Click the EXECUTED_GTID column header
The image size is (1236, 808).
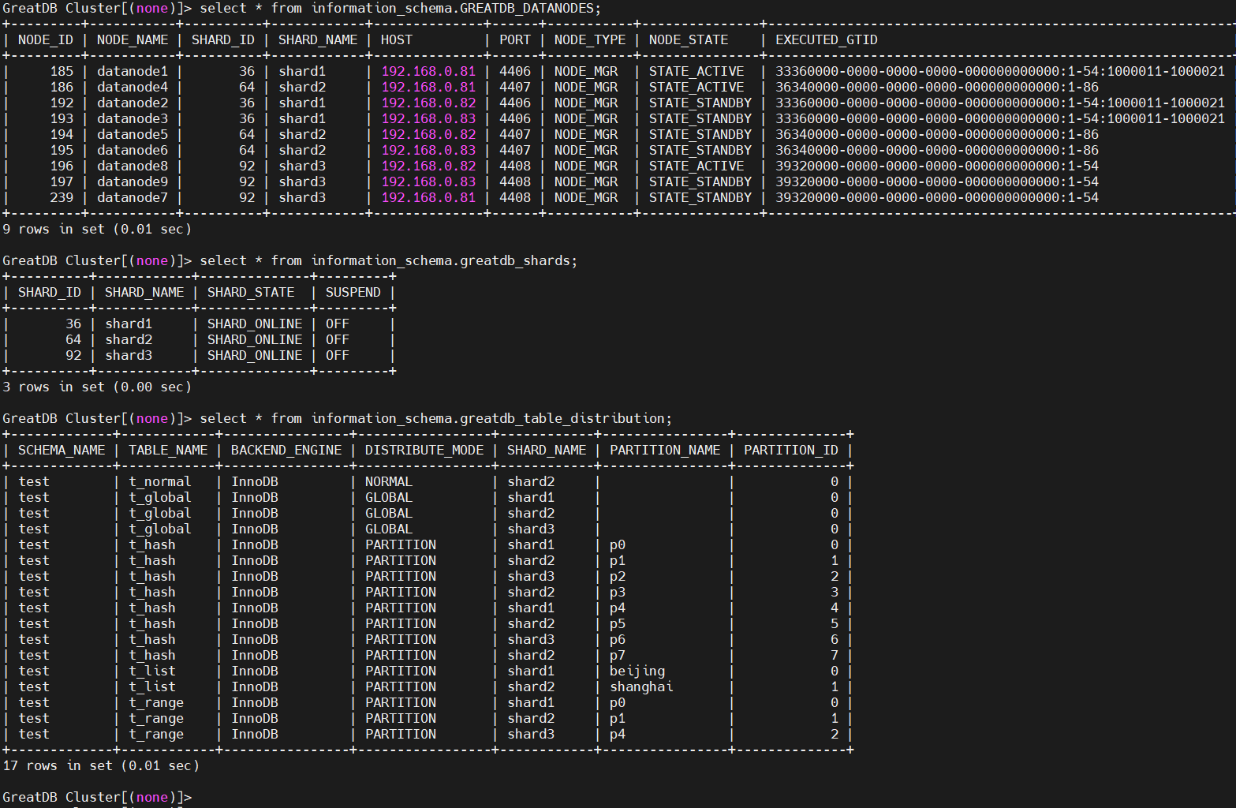[826, 39]
